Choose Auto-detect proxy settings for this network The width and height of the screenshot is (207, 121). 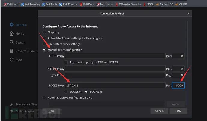[x=44, y=38]
